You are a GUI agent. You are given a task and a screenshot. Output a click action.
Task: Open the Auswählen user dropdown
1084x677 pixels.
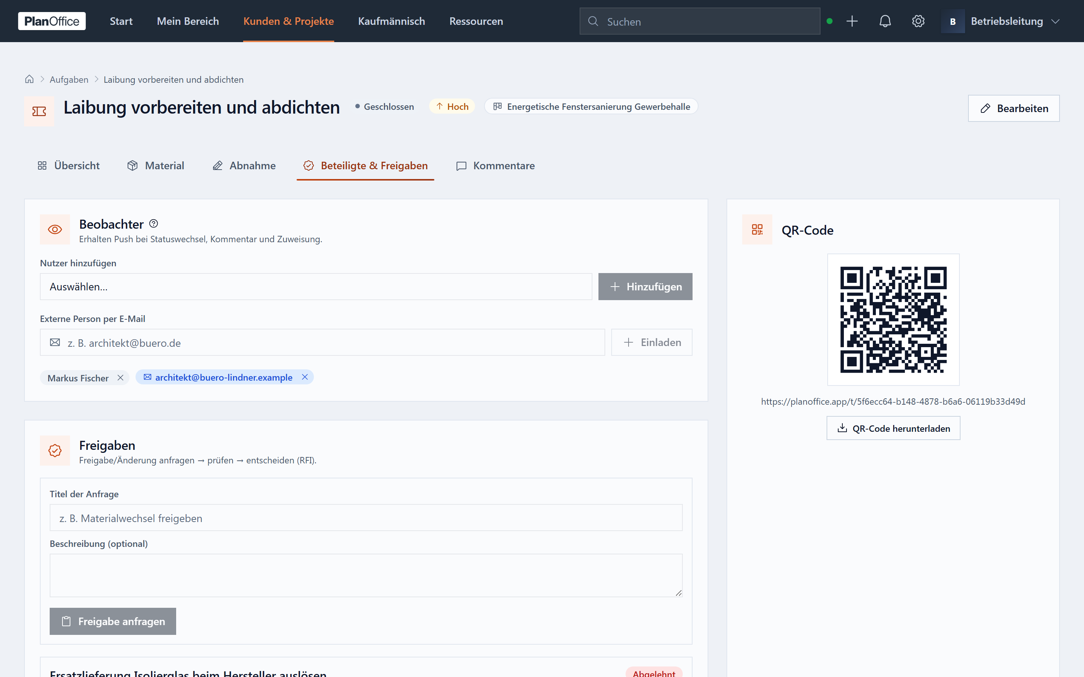click(316, 287)
